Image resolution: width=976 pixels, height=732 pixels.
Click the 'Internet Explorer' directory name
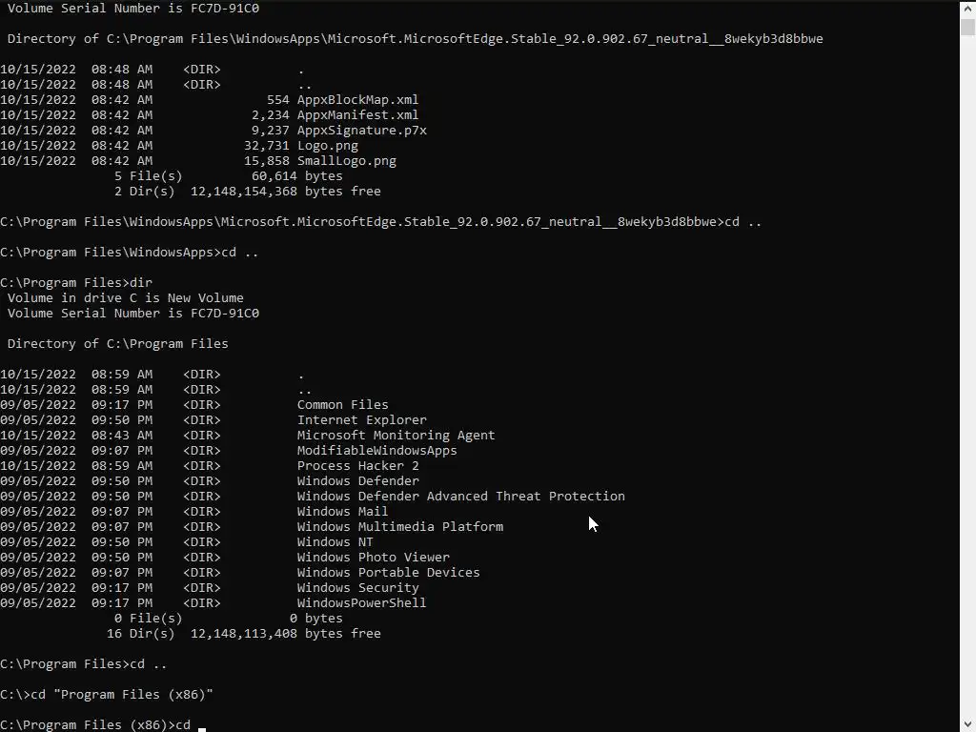pos(361,420)
